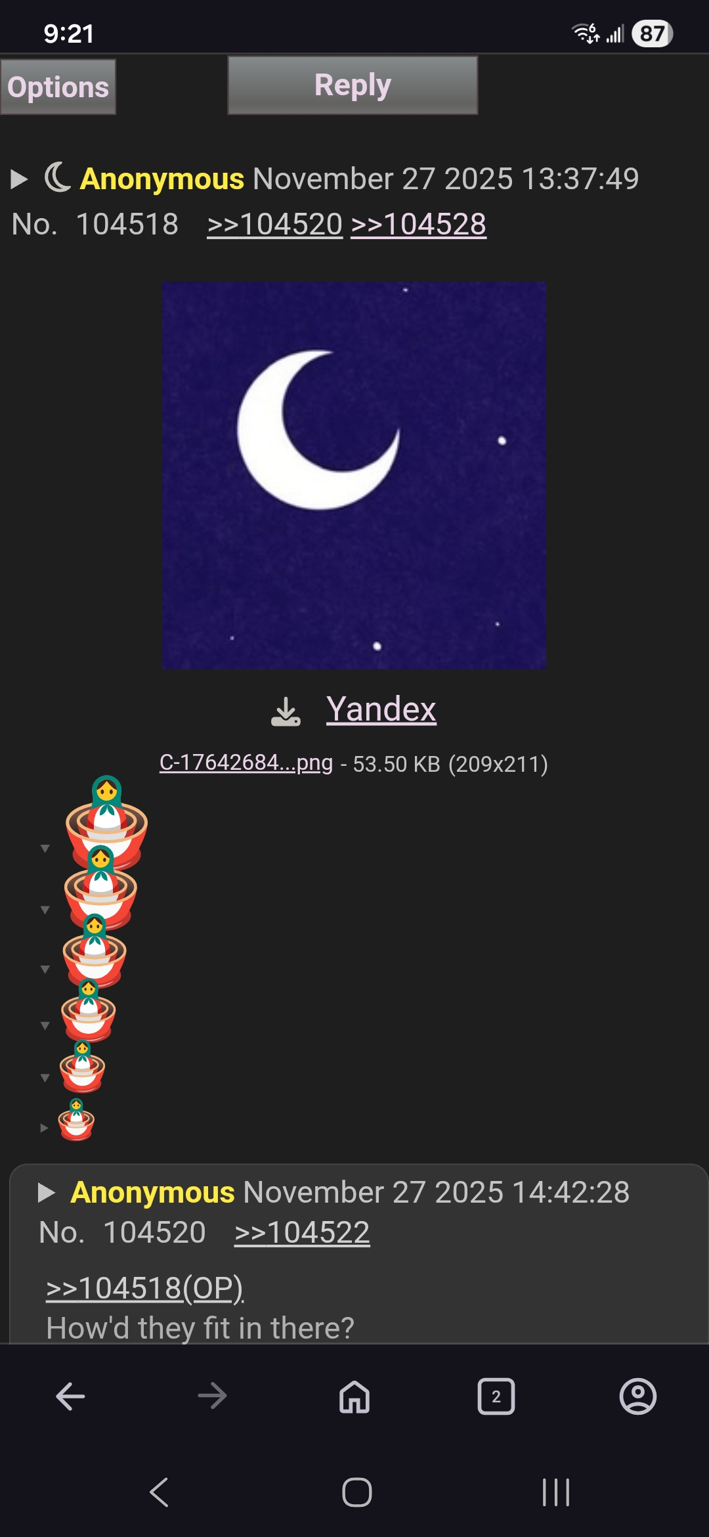Open the crescent moon image thumbnail

coord(354,476)
